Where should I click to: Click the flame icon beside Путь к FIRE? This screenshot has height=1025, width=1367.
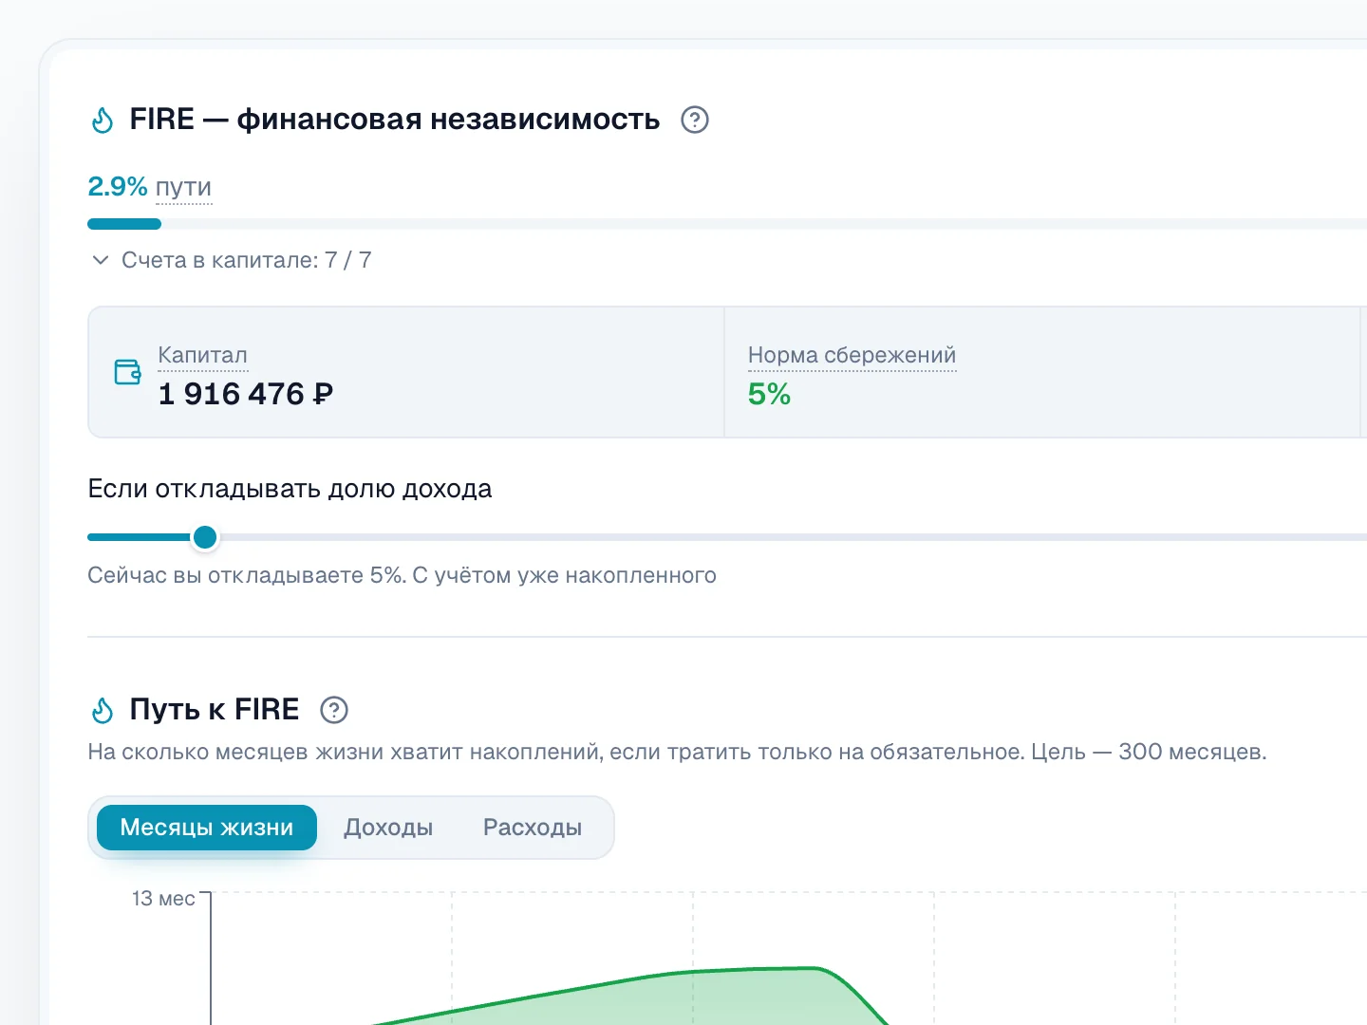coord(103,710)
